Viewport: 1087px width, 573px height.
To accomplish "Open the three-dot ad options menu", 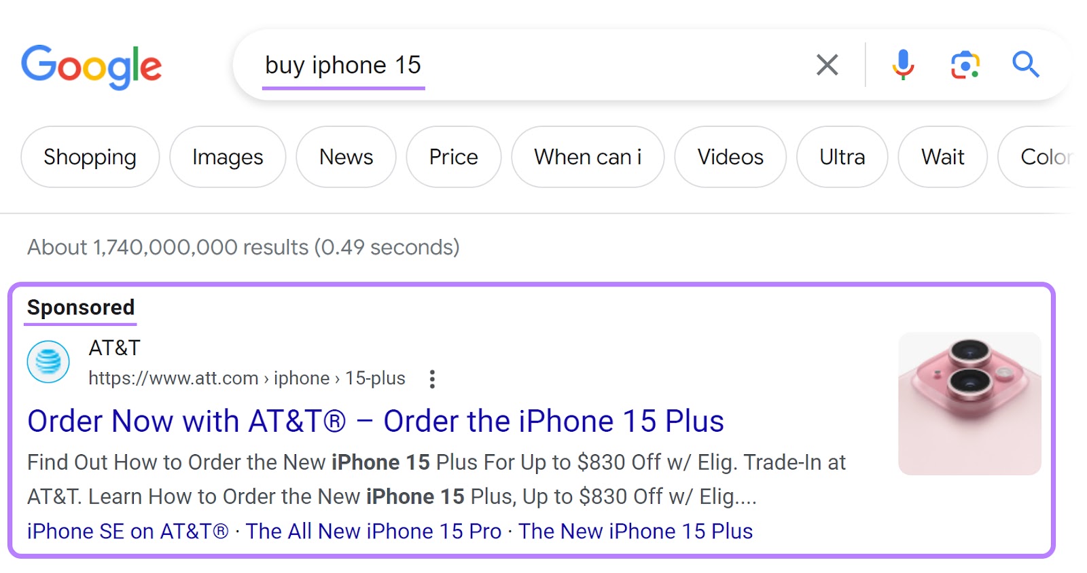I will (x=433, y=378).
